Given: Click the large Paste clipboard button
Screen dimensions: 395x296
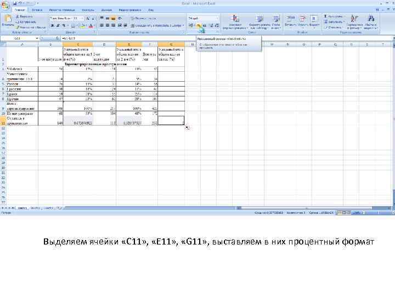Looking at the screenshot, I should (8, 21).
